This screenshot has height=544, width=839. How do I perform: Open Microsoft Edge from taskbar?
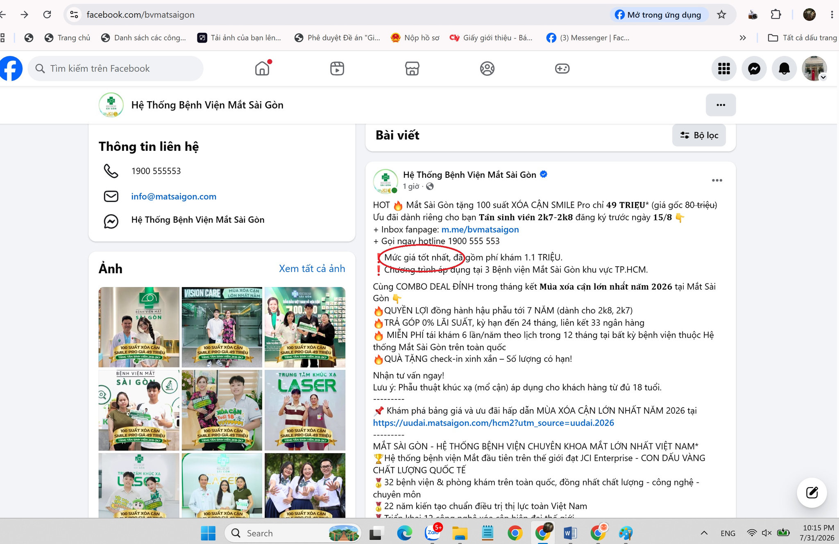click(404, 533)
